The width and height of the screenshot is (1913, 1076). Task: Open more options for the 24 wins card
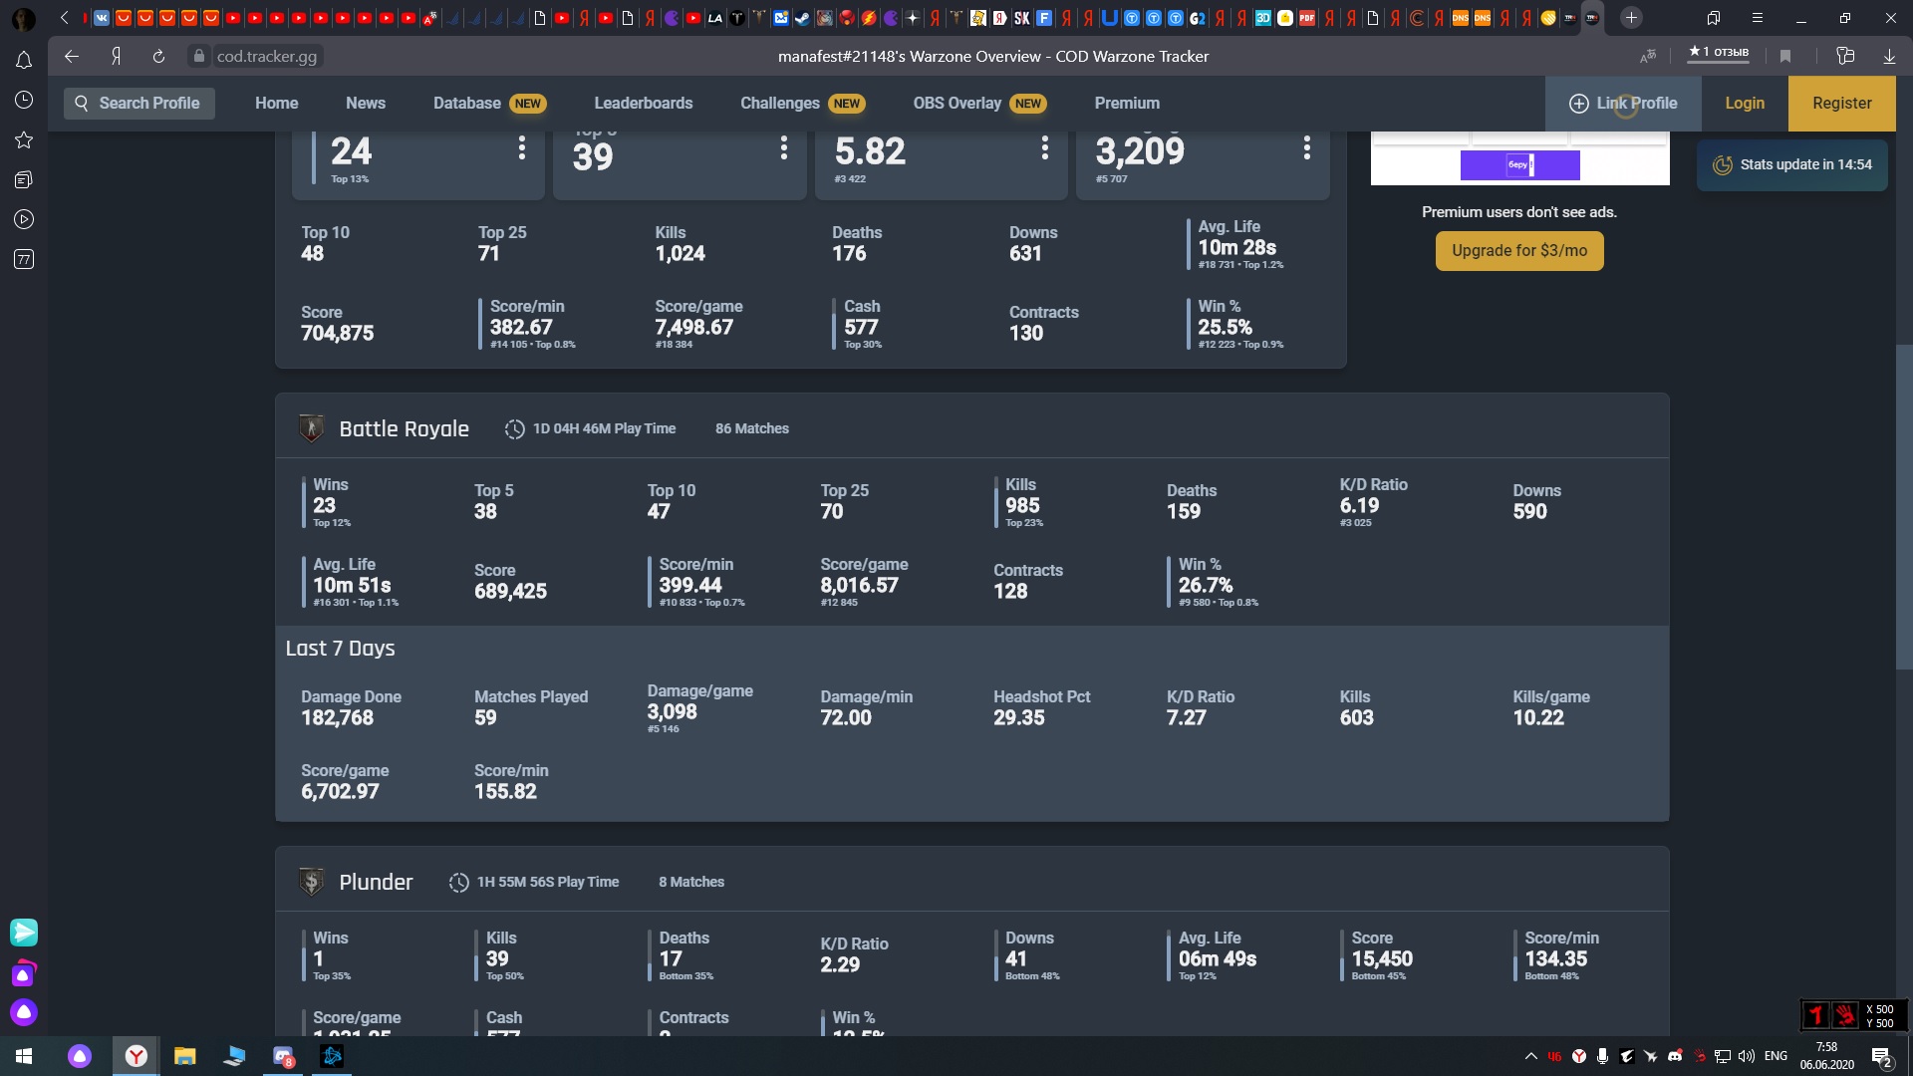[521, 148]
